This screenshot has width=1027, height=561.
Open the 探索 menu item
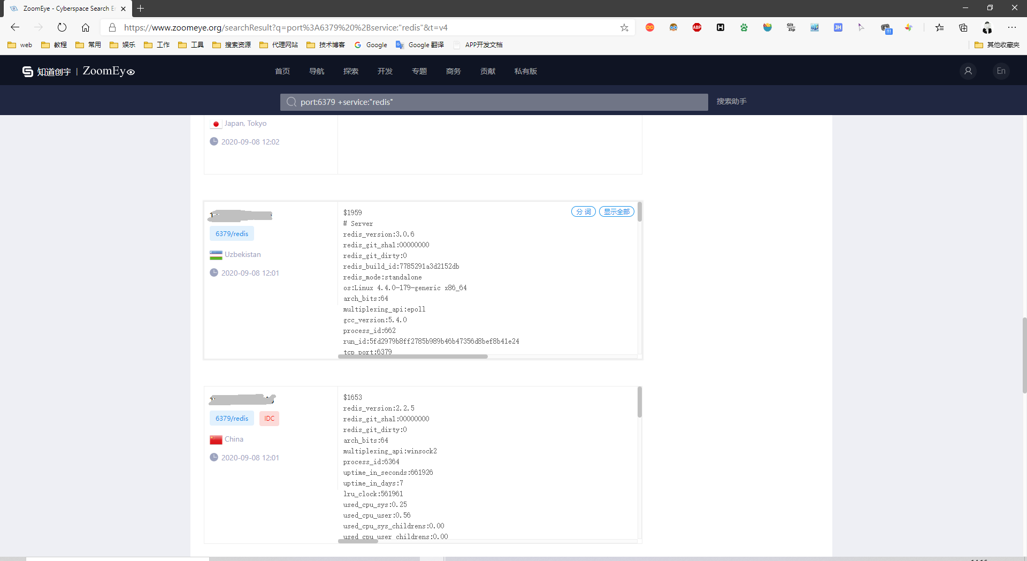tap(351, 71)
